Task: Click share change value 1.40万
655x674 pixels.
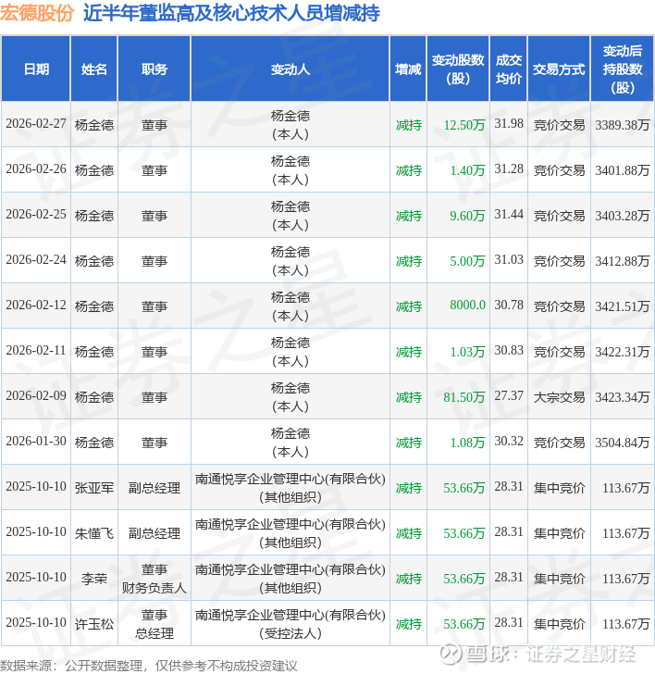Action: click(467, 170)
